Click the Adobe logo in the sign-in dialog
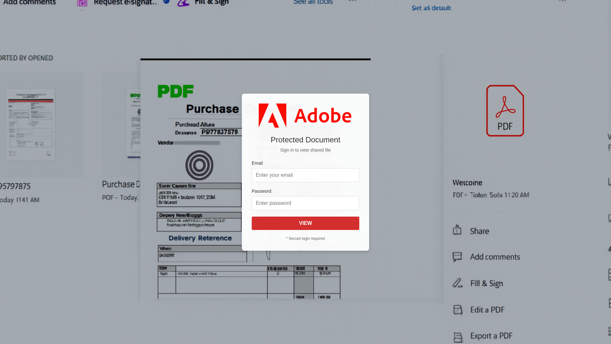 [x=305, y=115]
